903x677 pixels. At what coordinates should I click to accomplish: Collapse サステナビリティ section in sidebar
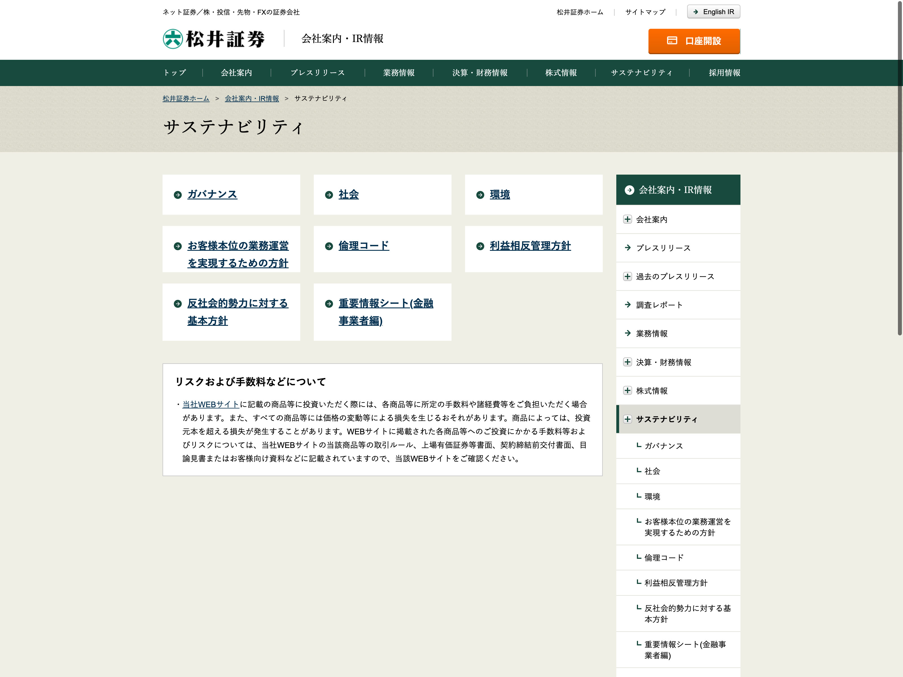tap(628, 419)
